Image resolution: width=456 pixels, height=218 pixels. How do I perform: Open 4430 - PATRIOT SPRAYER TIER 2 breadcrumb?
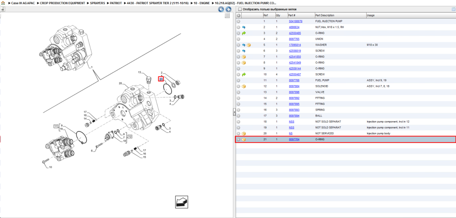click(x=158, y=3)
